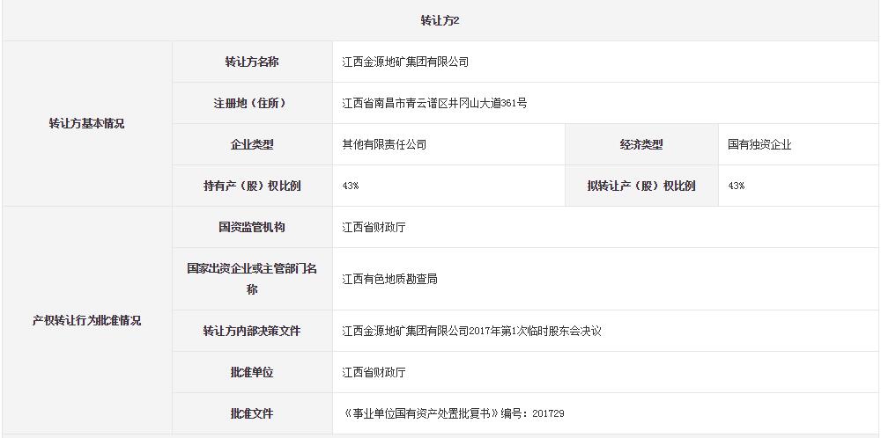Click the 企业类型 label cell
Screen dimensions: 881x438
[x=251, y=144]
